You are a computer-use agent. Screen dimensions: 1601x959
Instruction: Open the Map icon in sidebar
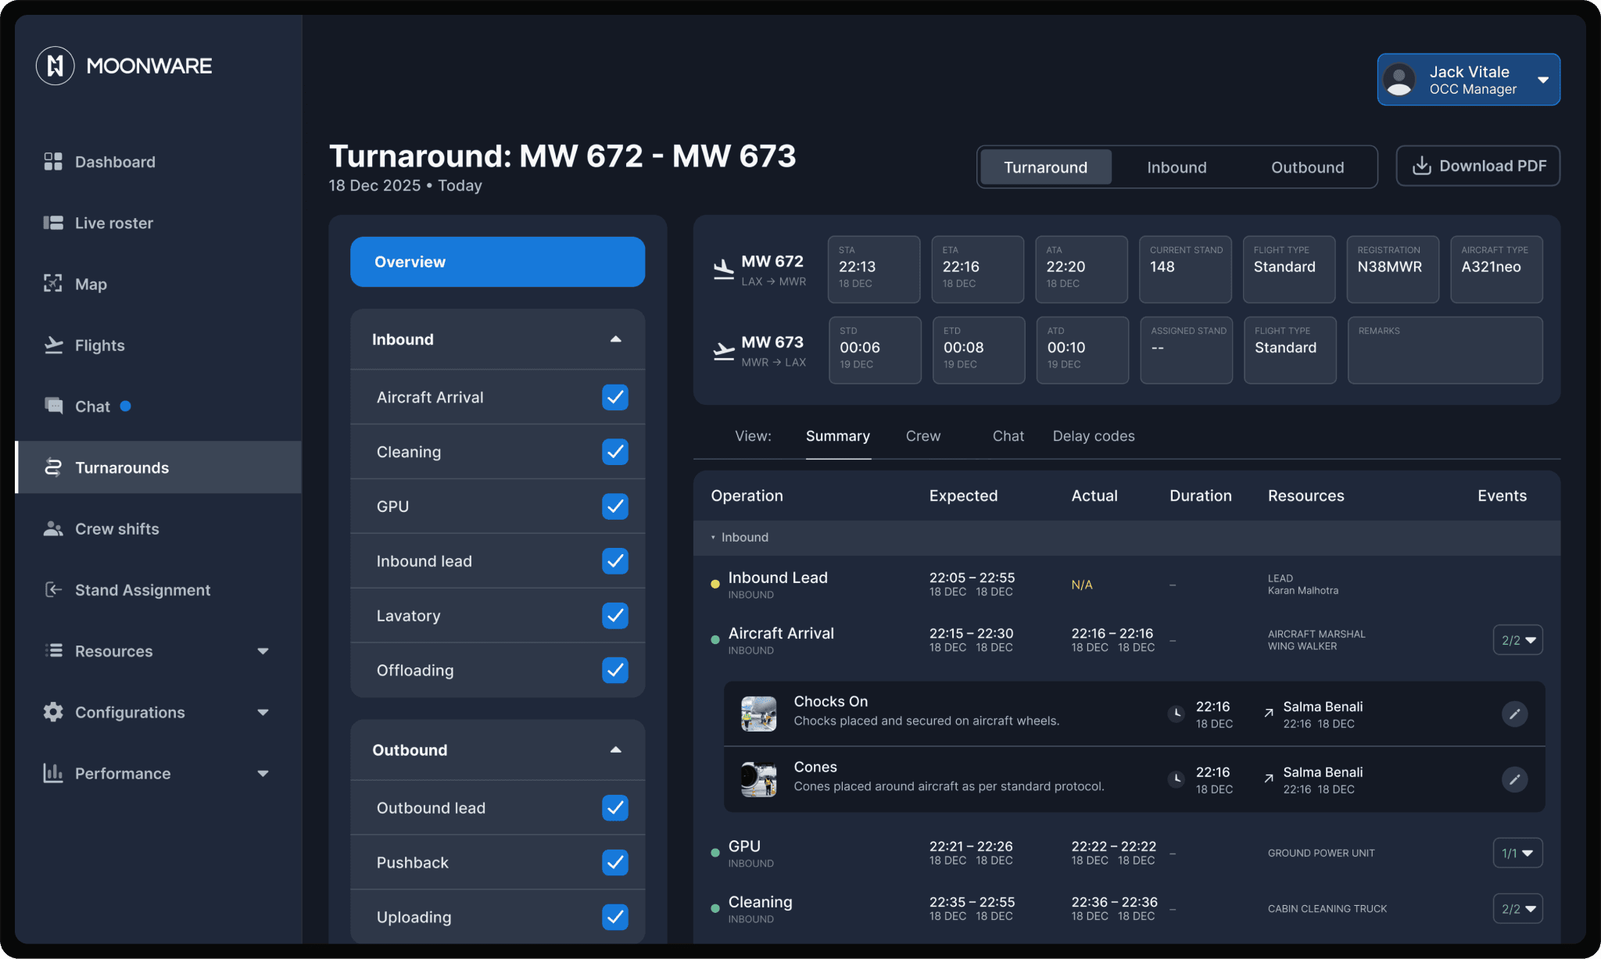pos(53,284)
